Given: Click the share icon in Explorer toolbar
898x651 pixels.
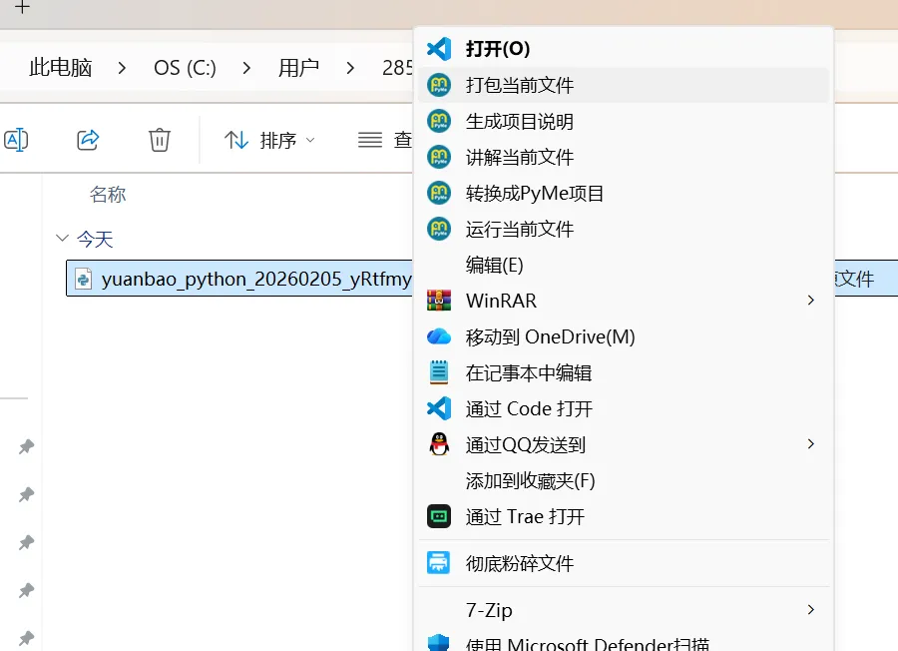Looking at the screenshot, I should pos(88,140).
